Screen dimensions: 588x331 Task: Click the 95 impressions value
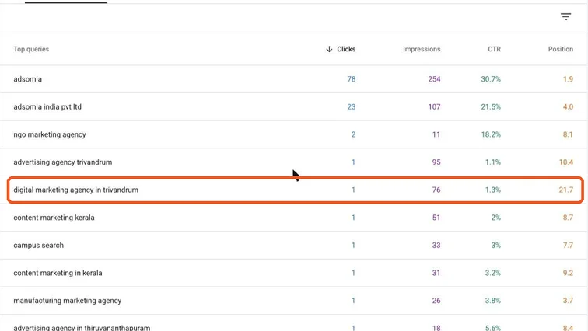(x=436, y=162)
